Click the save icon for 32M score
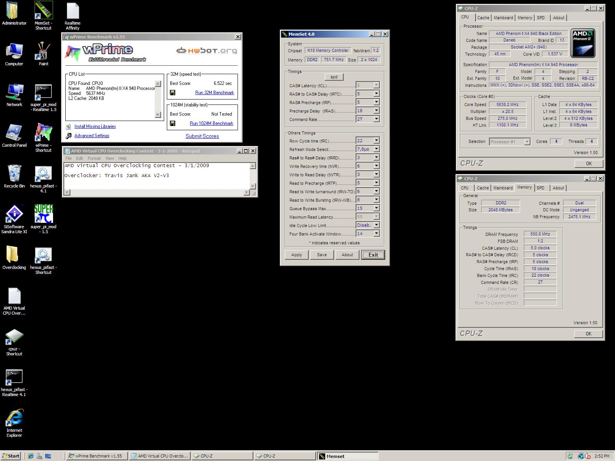 173,93
